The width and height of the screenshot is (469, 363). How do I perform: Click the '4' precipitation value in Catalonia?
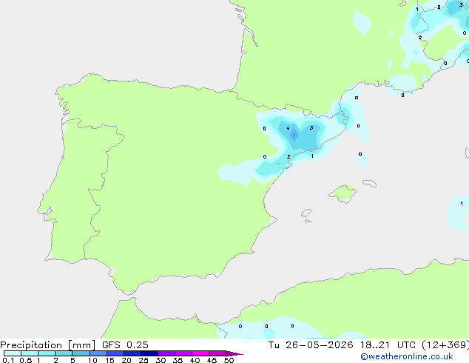point(288,128)
